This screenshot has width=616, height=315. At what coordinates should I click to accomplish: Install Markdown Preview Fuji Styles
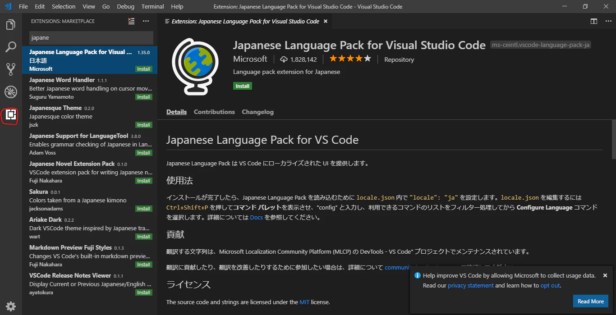pyautogui.click(x=144, y=265)
